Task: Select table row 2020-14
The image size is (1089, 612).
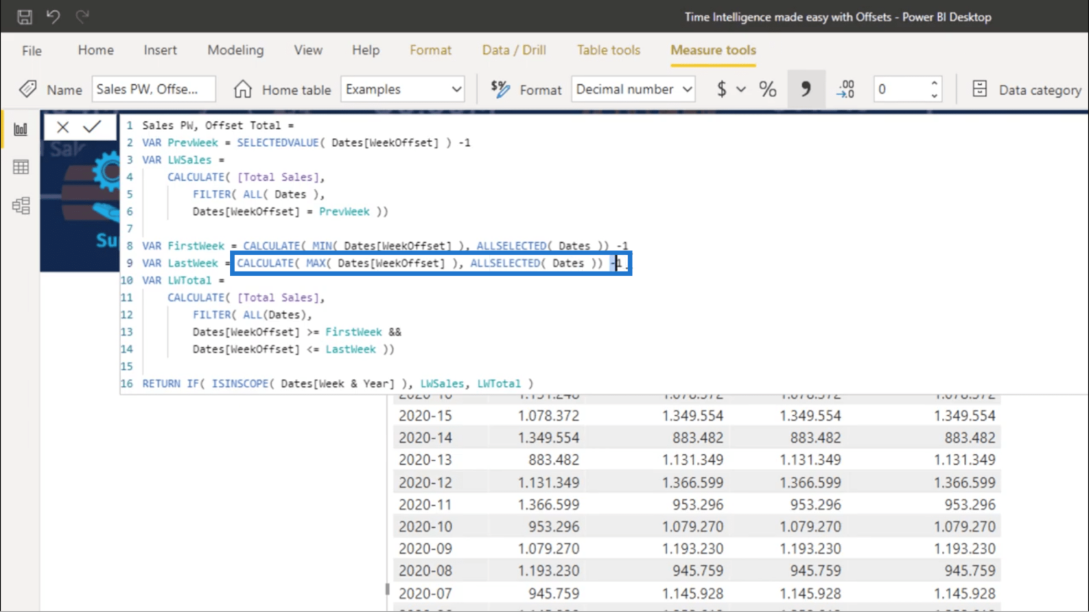Action: tap(697, 438)
